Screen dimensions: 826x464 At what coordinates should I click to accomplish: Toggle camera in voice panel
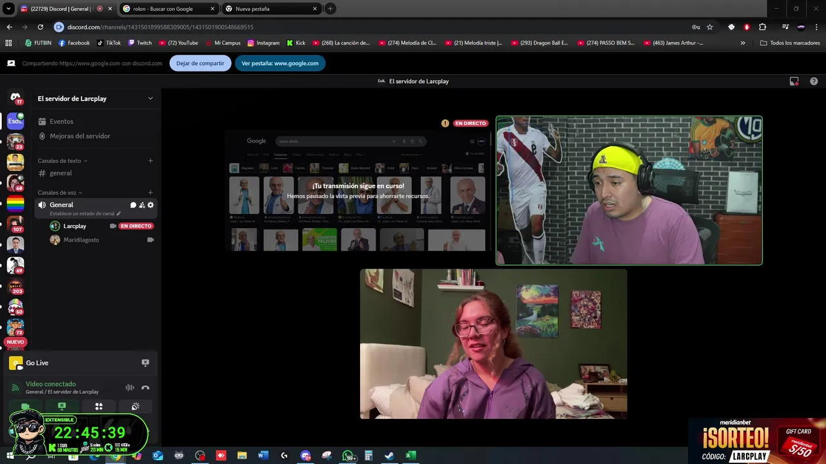[25, 407]
